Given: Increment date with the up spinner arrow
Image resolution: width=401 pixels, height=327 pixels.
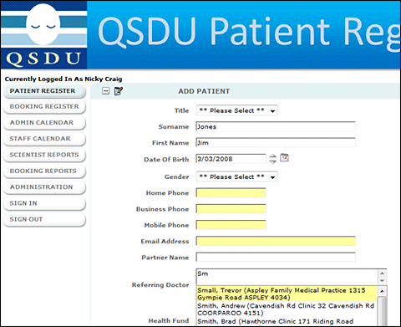Looking at the screenshot, I should tap(272, 156).
